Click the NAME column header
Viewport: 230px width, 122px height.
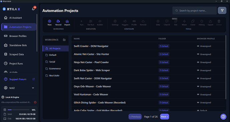click(77, 39)
